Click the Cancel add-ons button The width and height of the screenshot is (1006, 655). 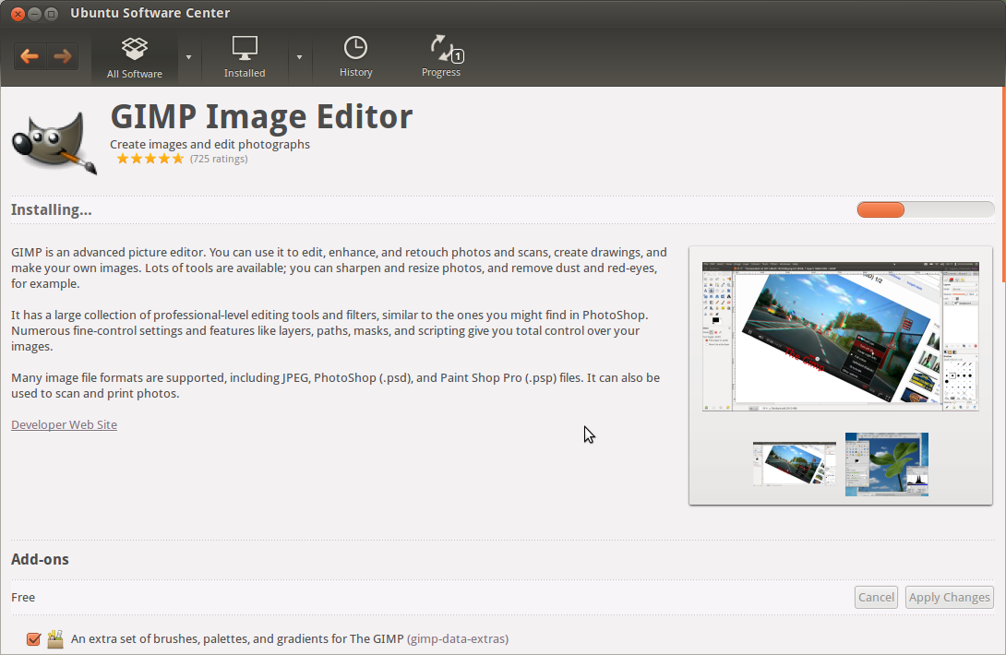tap(876, 597)
